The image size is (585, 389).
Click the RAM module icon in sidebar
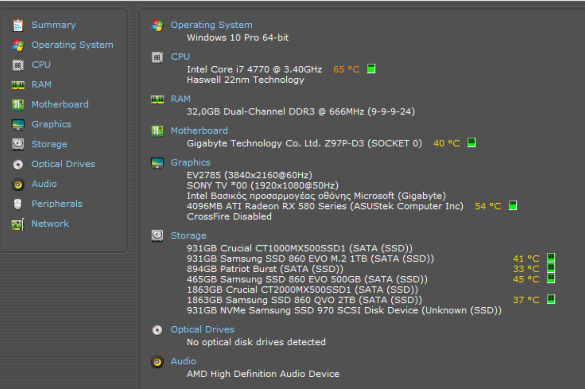click(18, 85)
